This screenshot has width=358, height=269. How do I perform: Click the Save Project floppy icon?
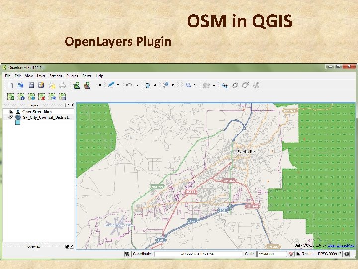[x=31, y=85]
